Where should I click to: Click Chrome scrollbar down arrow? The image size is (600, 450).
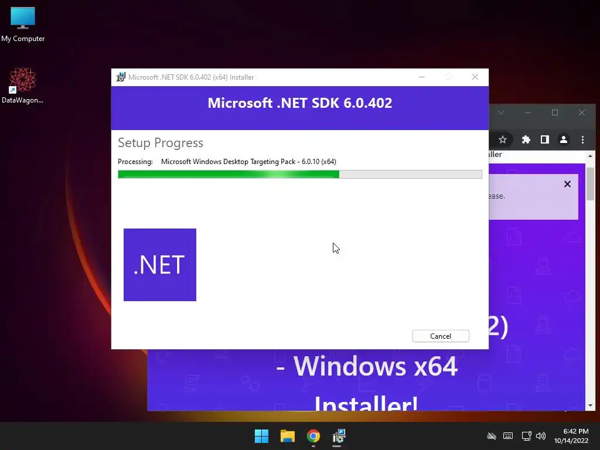590,405
